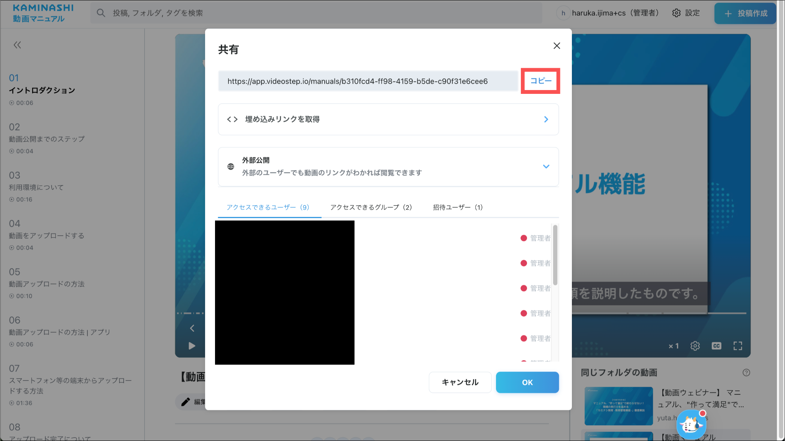This screenshot has height=441, width=785.
Task: Click the search magnifier icon
Action: (x=101, y=13)
